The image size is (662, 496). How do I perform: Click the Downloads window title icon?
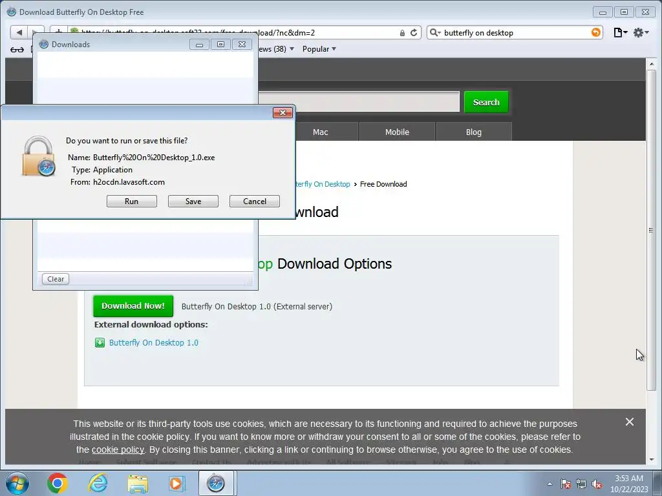coord(44,45)
